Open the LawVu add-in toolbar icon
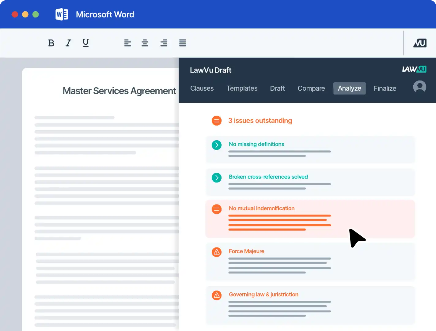436x331 pixels. pyautogui.click(x=420, y=43)
